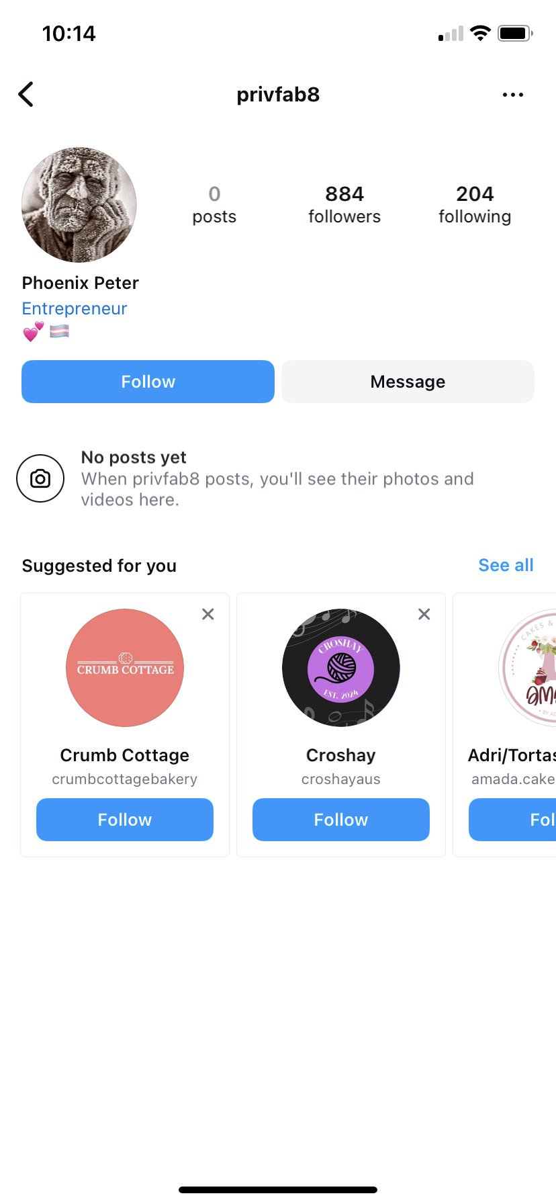Message privfab8
This screenshot has height=1204, width=556.
coord(408,382)
